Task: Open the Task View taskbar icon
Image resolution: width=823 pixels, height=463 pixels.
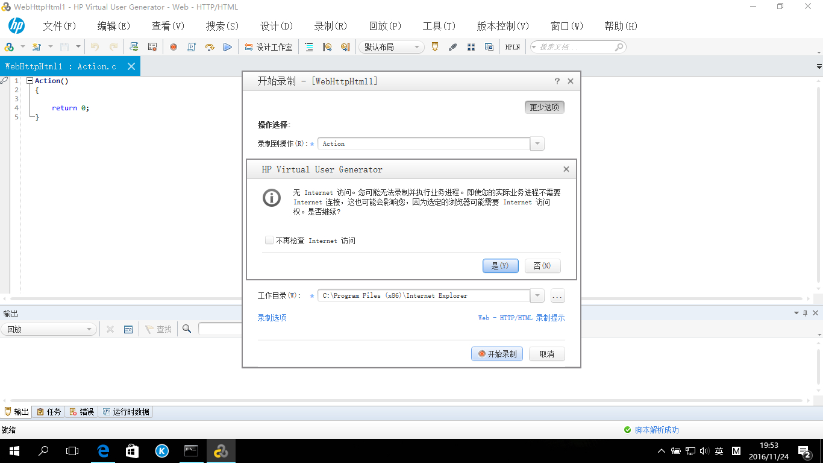Action: tap(72, 451)
